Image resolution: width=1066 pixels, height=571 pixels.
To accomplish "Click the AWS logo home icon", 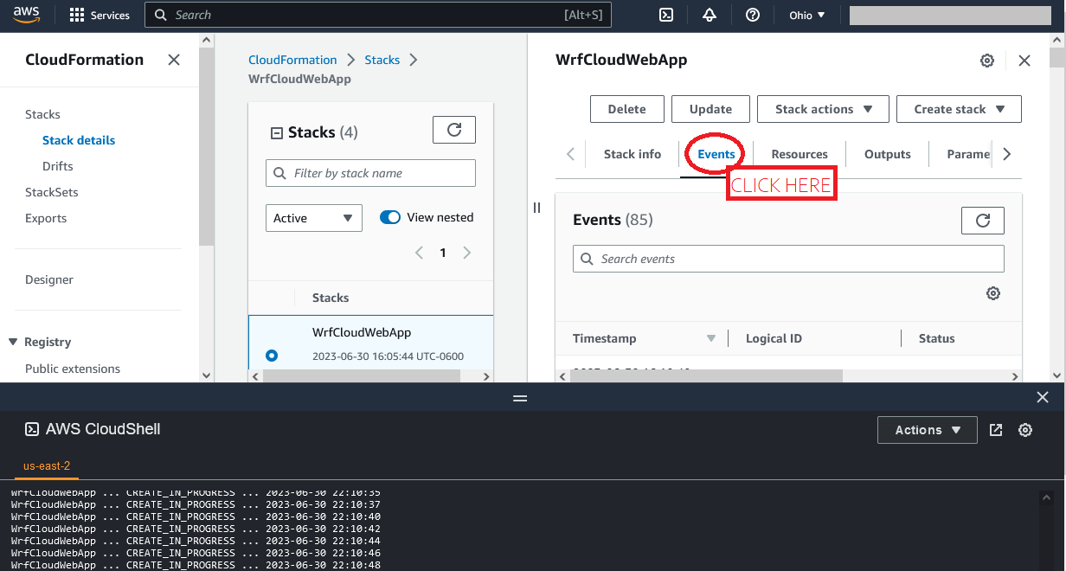I will [27, 14].
